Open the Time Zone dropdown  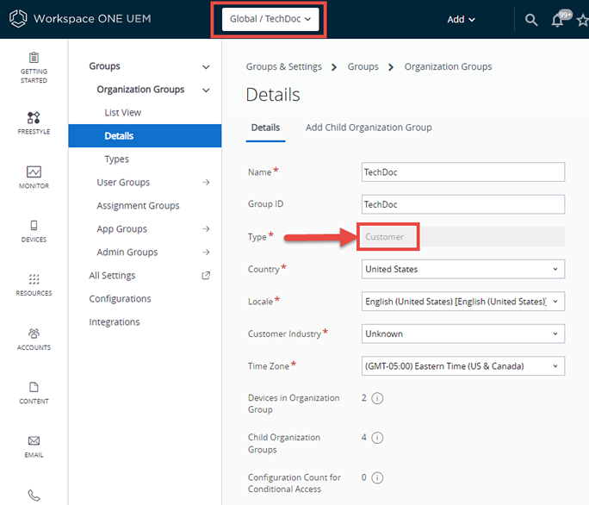462,366
